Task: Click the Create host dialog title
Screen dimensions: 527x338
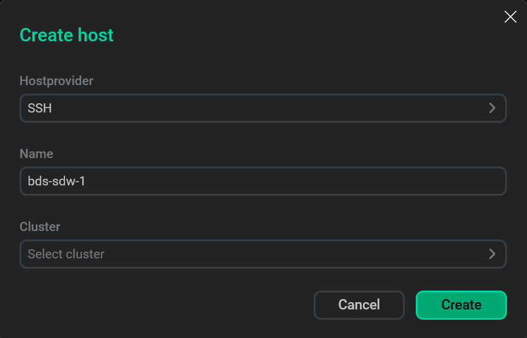Action: 67,35
